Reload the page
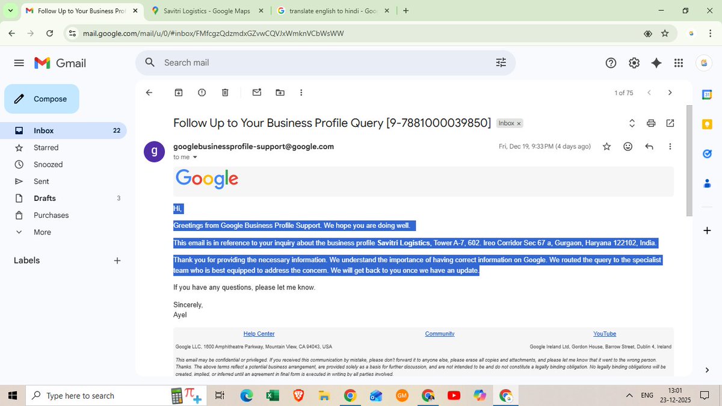The width and height of the screenshot is (722, 406). coord(49,34)
